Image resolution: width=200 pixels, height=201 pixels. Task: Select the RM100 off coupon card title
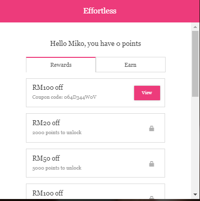pyautogui.click(x=48, y=87)
